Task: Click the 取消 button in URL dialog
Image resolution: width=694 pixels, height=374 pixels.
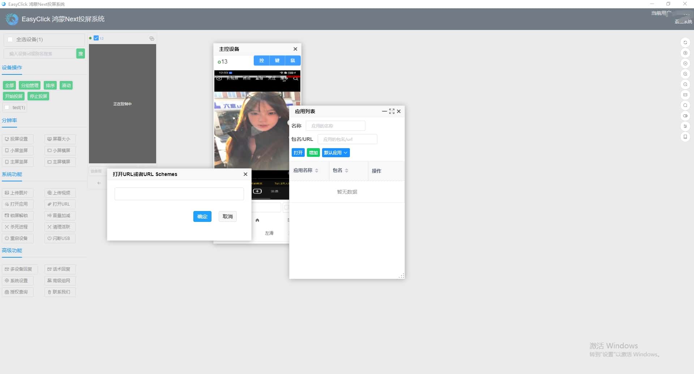Action: pyautogui.click(x=228, y=216)
